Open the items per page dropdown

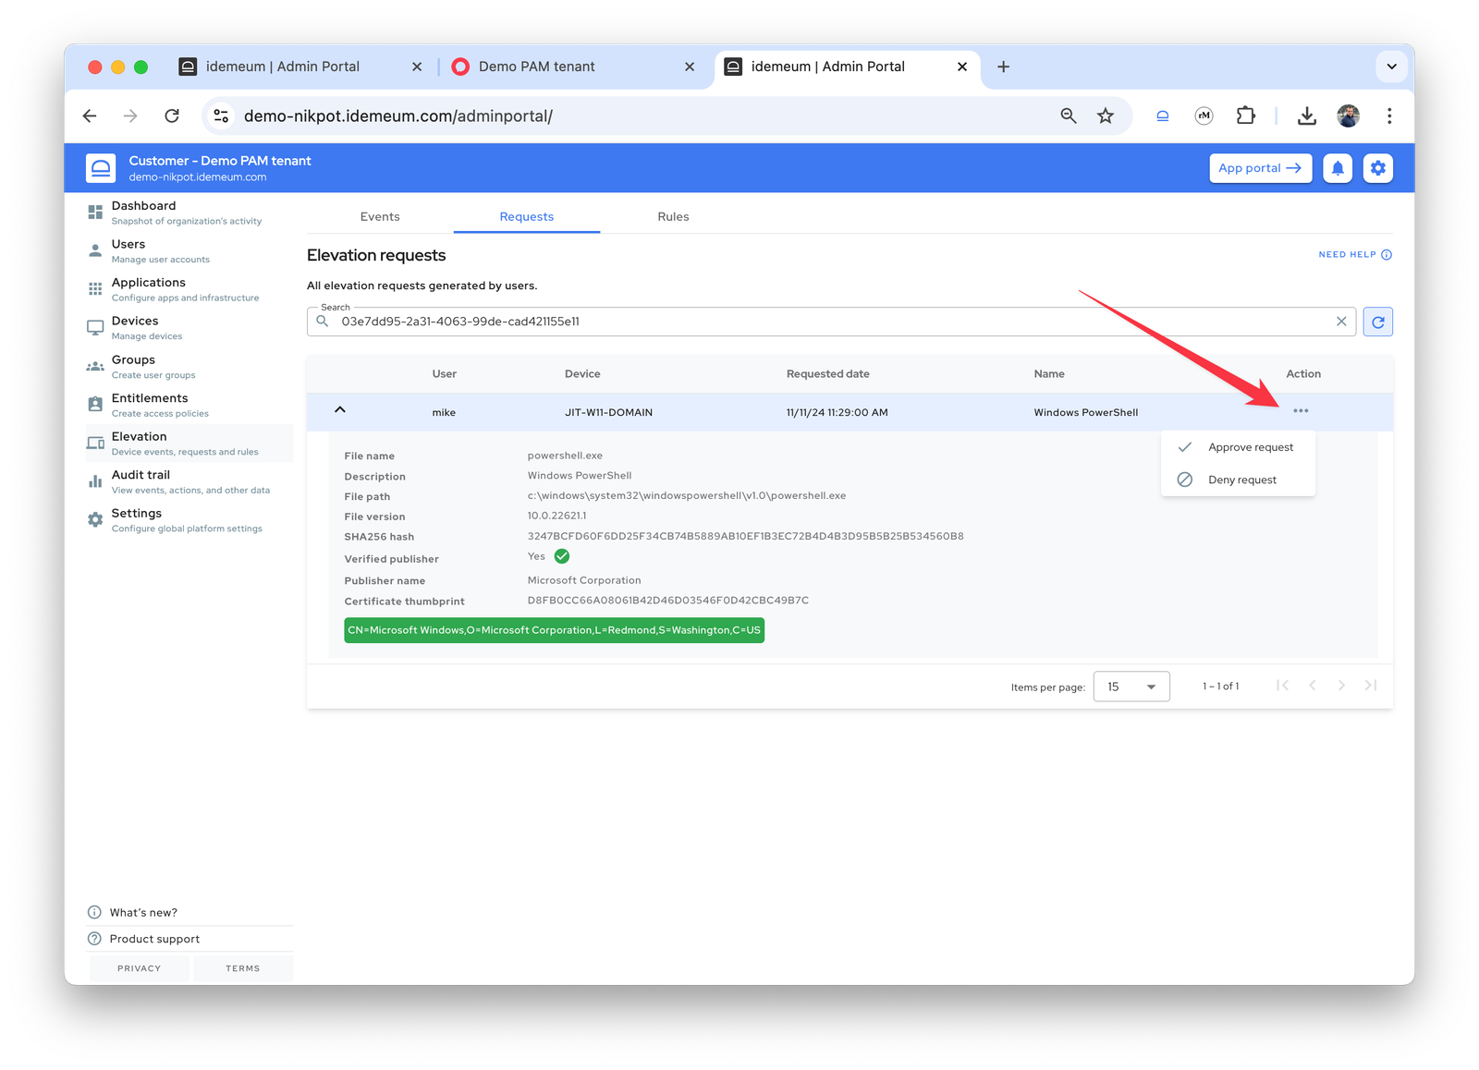coord(1131,687)
